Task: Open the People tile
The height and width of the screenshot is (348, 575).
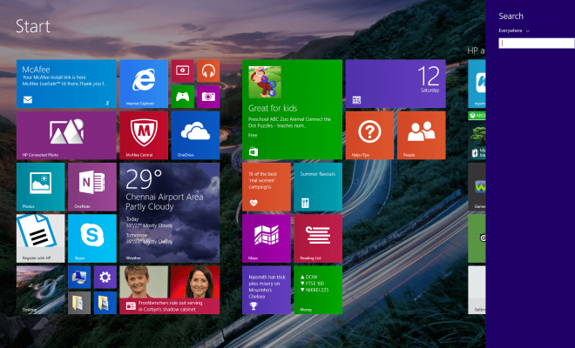Action: point(422,136)
